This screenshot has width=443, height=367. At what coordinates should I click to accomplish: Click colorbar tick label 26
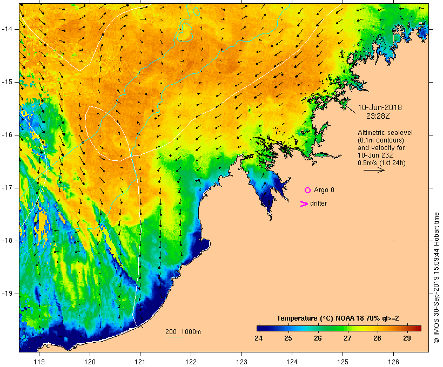318,338
